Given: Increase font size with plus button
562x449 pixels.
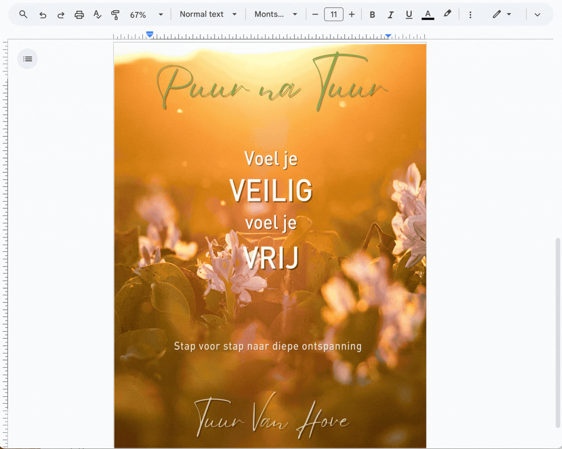Looking at the screenshot, I should coord(352,14).
